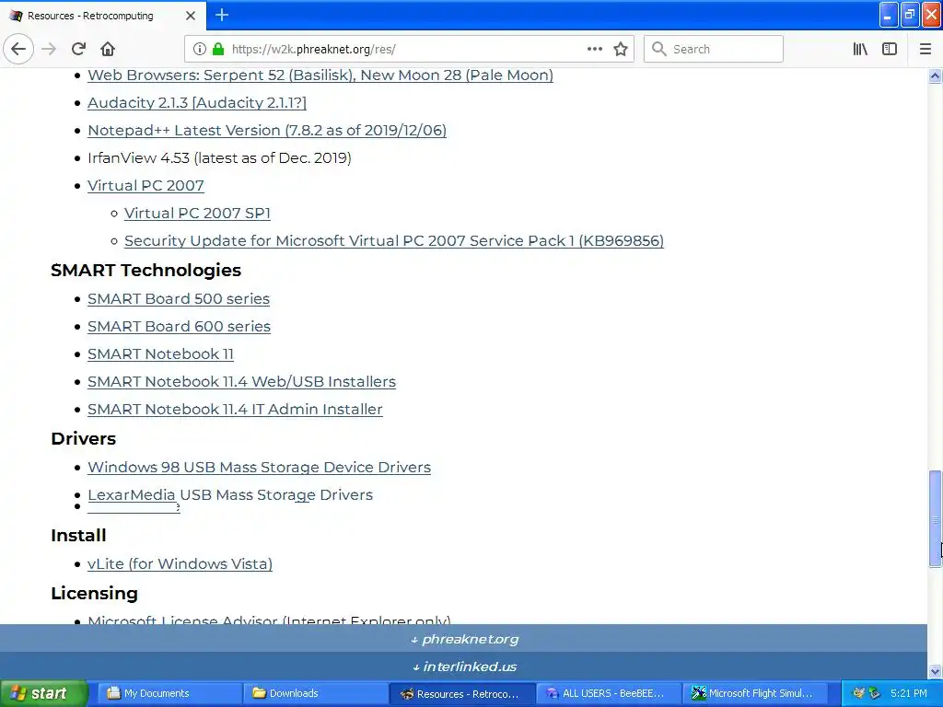Click the Drivers section heading
Image resolution: width=943 pixels, height=707 pixels.
pyautogui.click(x=84, y=438)
